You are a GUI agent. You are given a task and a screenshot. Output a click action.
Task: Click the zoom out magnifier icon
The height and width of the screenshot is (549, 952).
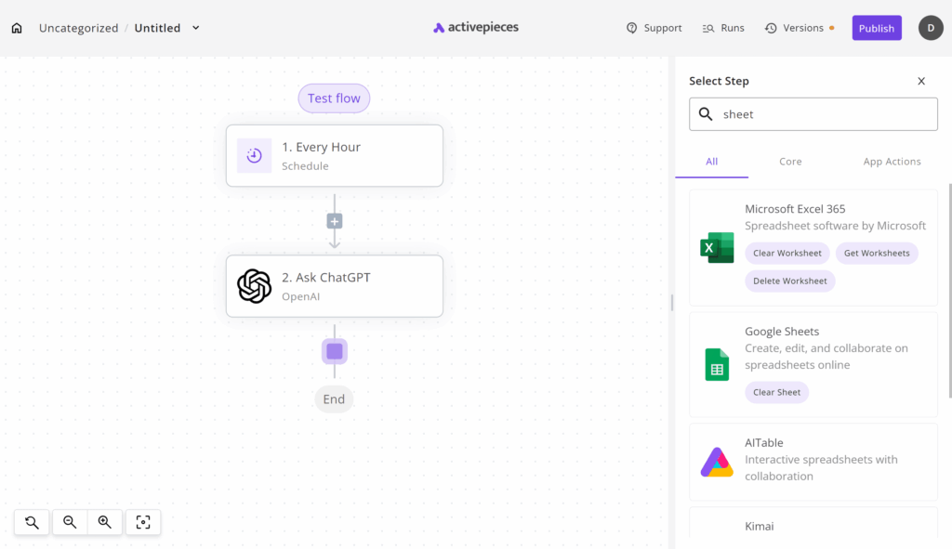tap(70, 522)
